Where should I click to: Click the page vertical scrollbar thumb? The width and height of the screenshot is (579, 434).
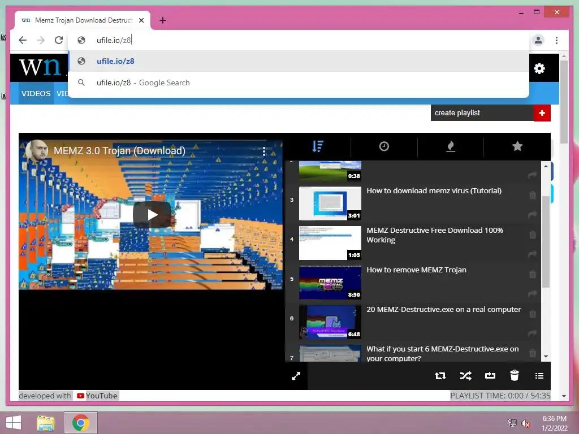coord(564,102)
